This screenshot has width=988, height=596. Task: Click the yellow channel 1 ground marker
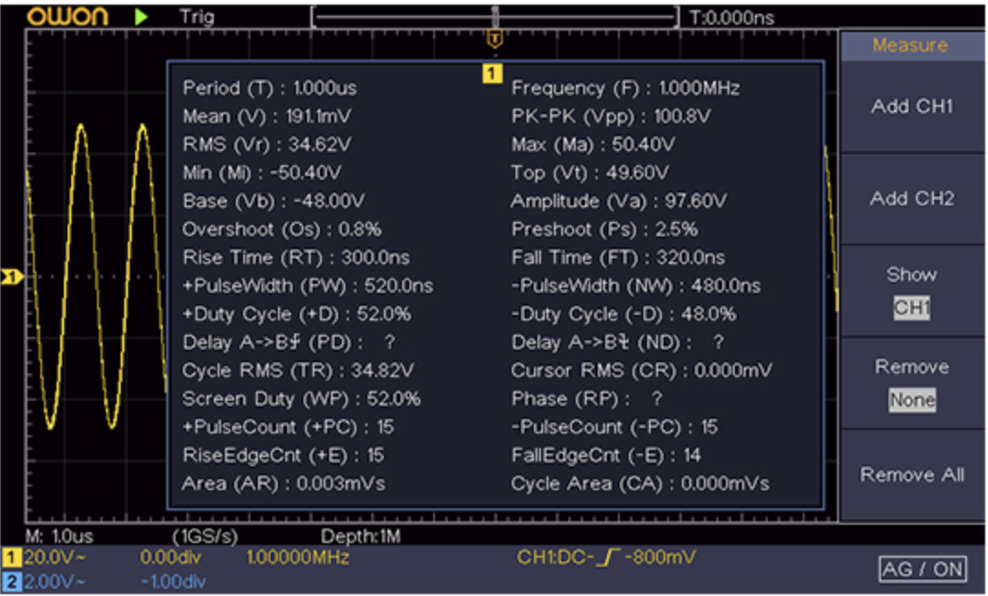[12, 277]
